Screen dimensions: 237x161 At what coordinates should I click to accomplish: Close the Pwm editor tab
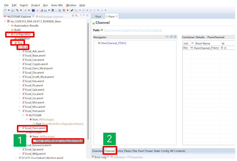click(116, 16)
